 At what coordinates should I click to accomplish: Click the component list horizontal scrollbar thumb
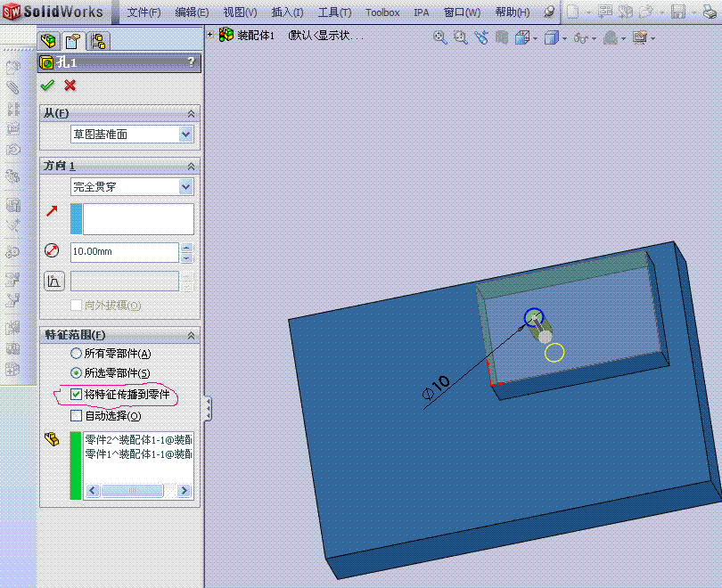coord(132,491)
